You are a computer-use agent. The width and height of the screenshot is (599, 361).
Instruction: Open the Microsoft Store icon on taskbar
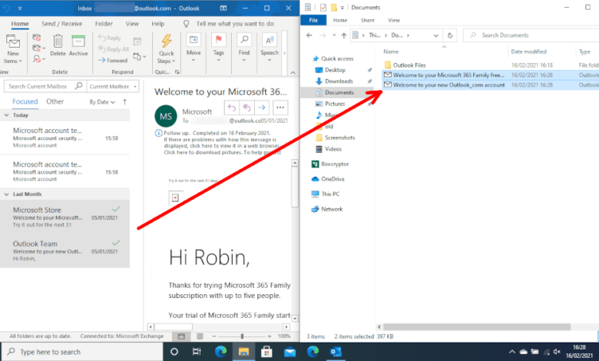(266, 352)
